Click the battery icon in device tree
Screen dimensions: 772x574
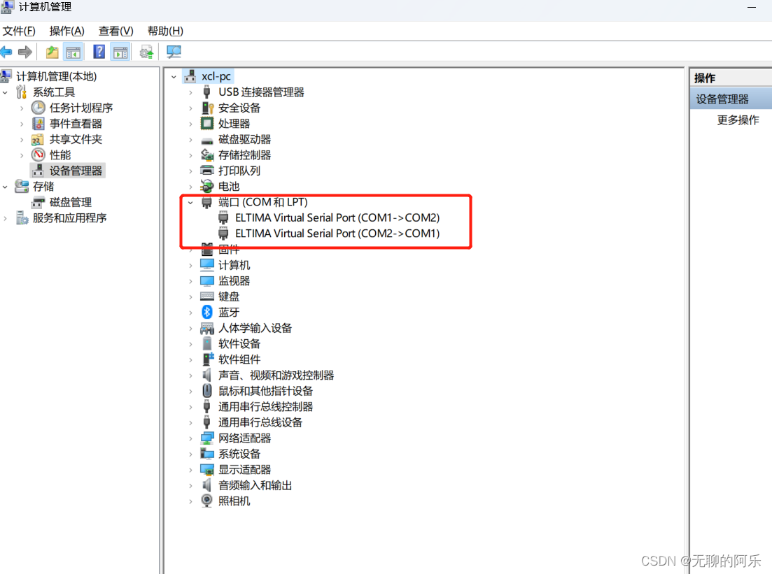click(206, 186)
